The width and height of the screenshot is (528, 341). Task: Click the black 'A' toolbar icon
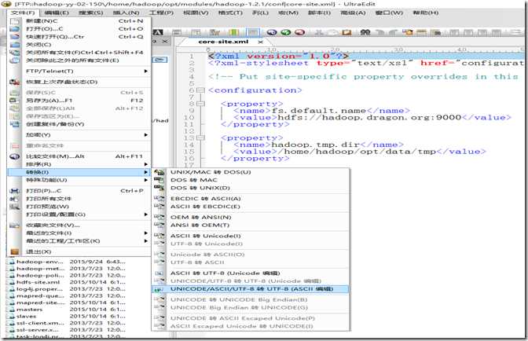[x=158, y=32]
